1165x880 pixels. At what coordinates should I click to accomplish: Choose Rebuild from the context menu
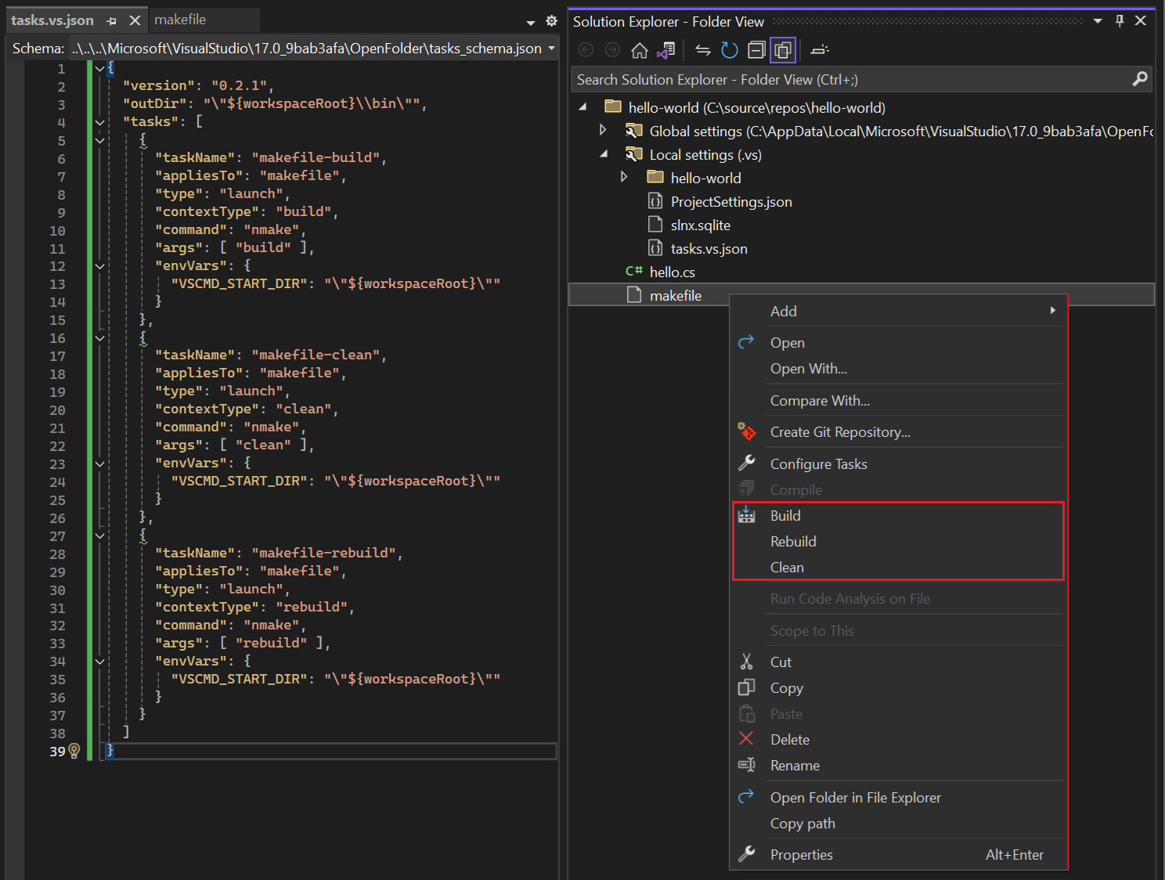[x=793, y=542]
